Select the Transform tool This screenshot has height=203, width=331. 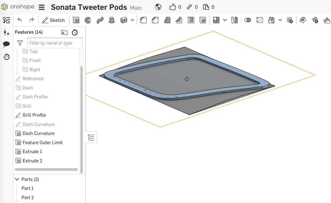(x=272, y=20)
